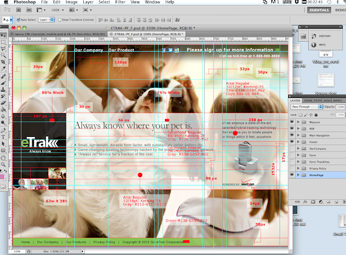Create a new group in the Layers panel
The height and width of the screenshot is (255, 346).
(x=328, y=202)
